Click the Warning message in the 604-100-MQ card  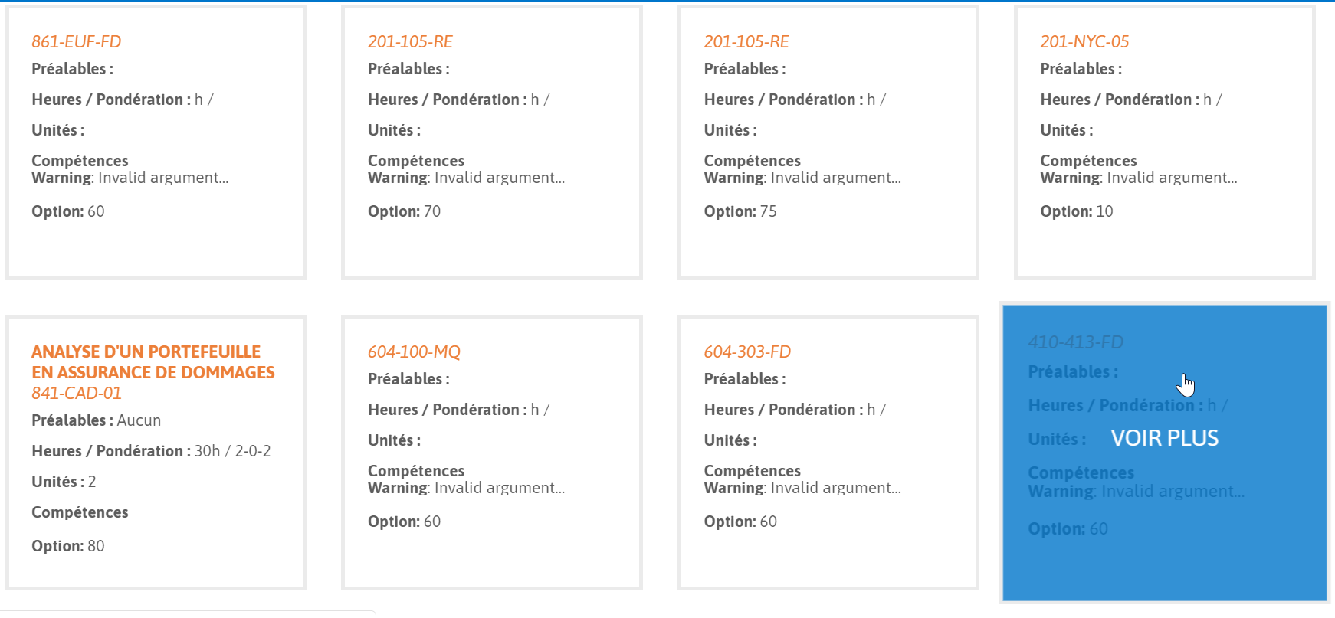[466, 488]
